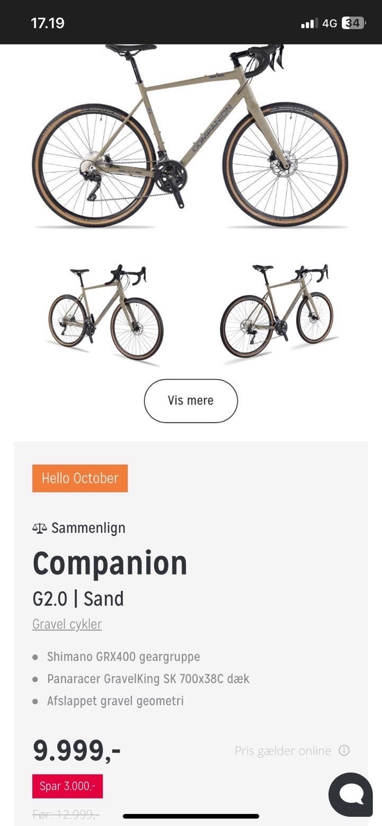Tap the battery indicator in status bar
The height and width of the screenshot is (826, 382).
[353, 23]
